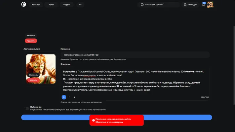Click the banner Изменить button
Image resolution: width=235 pixels, height=132 pixels.
click(x=31, y=35)
